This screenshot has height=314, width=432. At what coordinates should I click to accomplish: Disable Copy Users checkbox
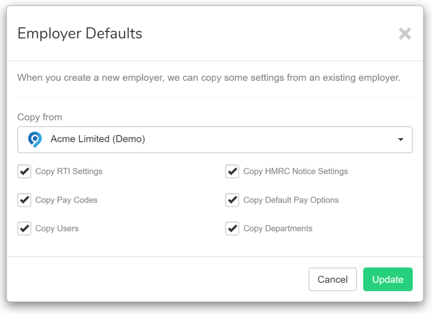click(x=24, y=228)
